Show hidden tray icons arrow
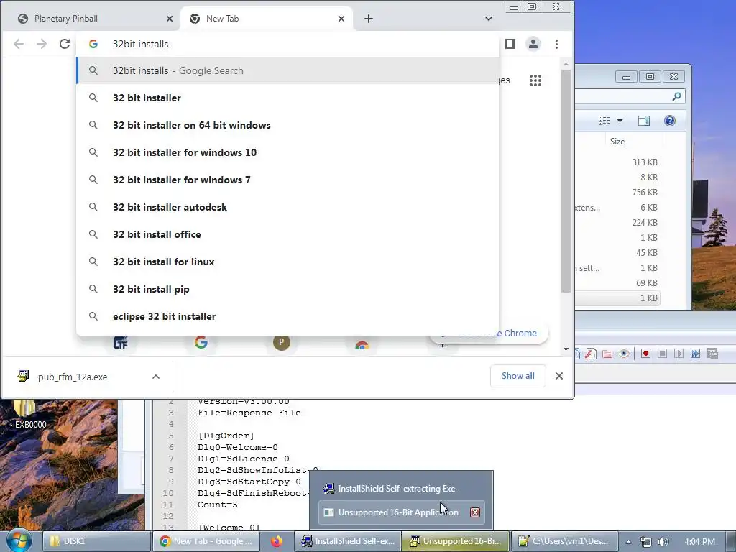This screenshot has width=736, height=552. point(628,542)
